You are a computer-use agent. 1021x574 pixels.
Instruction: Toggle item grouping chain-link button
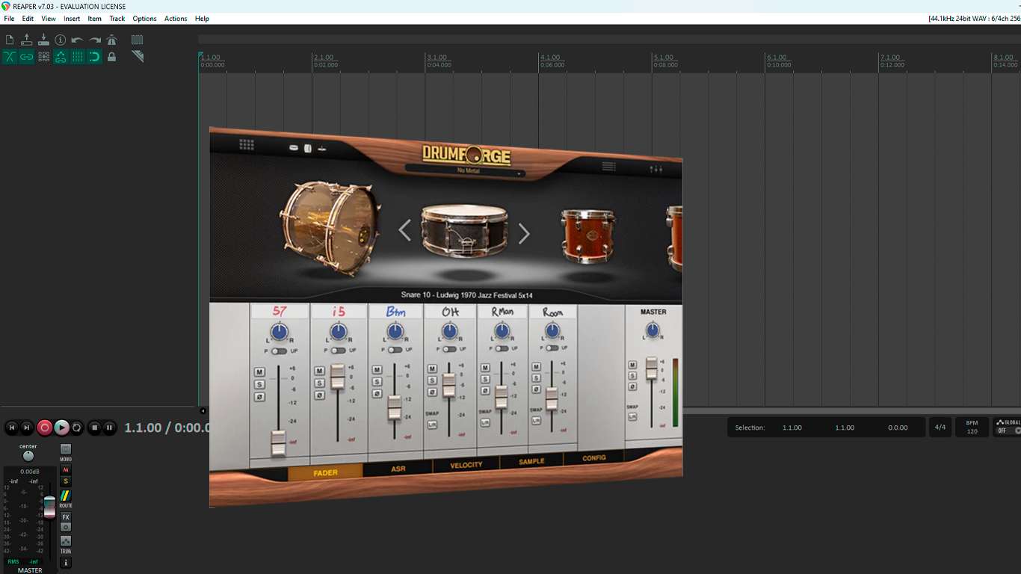27,57
